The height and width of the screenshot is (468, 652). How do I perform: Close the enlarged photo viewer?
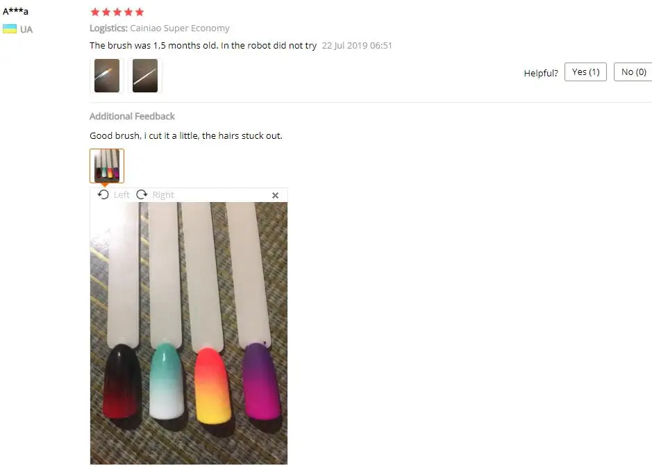(x=275, y=196)
